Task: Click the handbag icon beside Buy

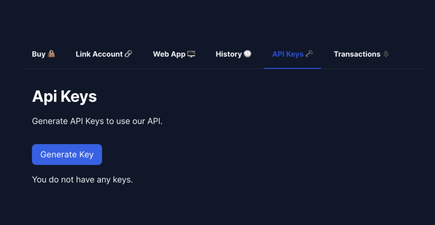Action: point(51,54)
